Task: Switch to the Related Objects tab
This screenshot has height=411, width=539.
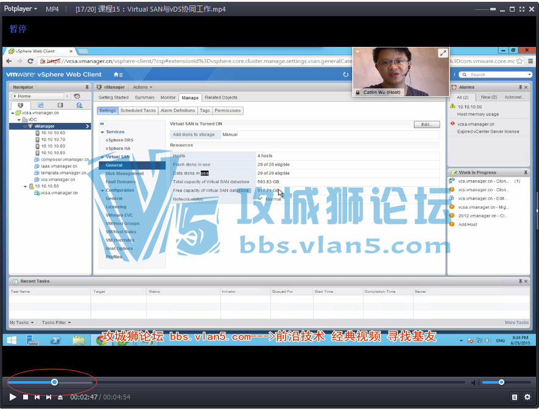Action: pos(221,97)
